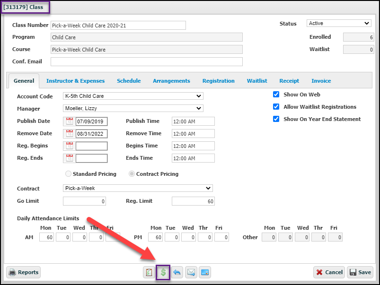Click the Course field Pick-a-Week Child Care
This screenshot has height=285, width=380.
click(147, 50)
